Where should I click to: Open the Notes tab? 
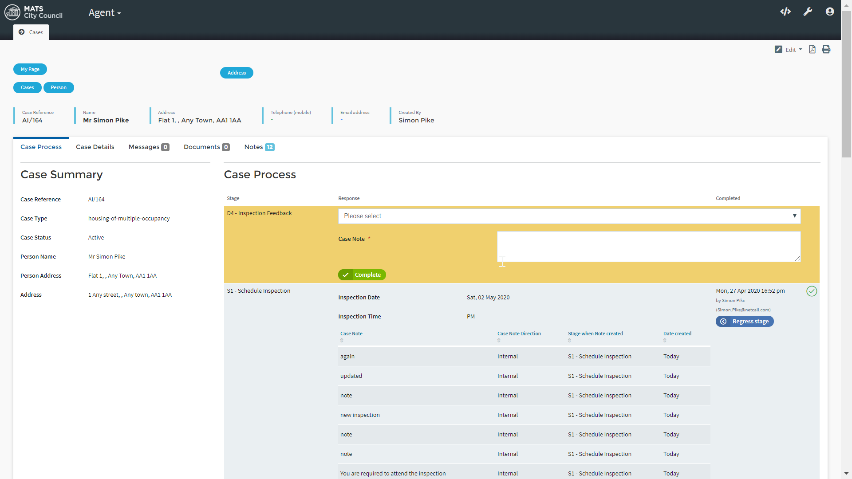point(259,147)
